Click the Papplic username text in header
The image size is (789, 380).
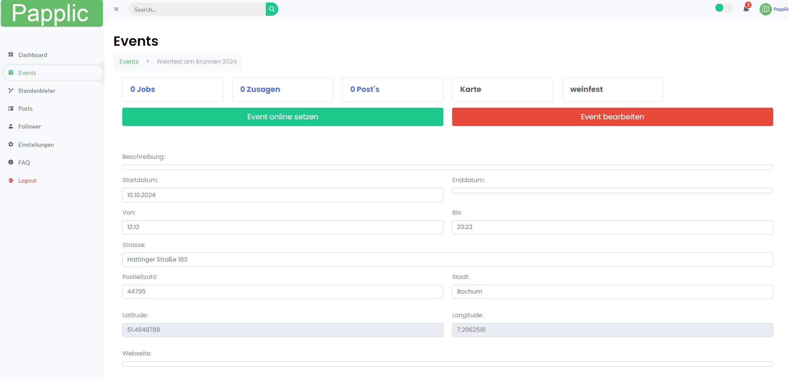781,9
